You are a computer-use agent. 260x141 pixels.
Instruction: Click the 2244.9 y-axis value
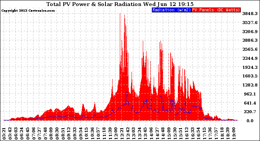(x=250, y=58)
